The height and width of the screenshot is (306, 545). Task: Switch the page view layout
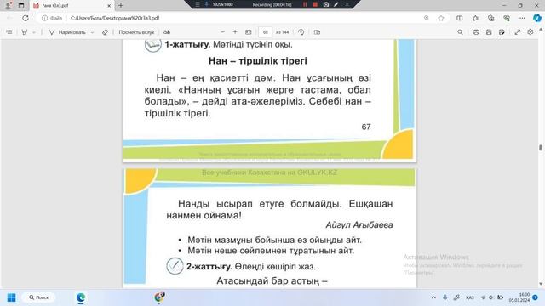[x=317, y=32]
